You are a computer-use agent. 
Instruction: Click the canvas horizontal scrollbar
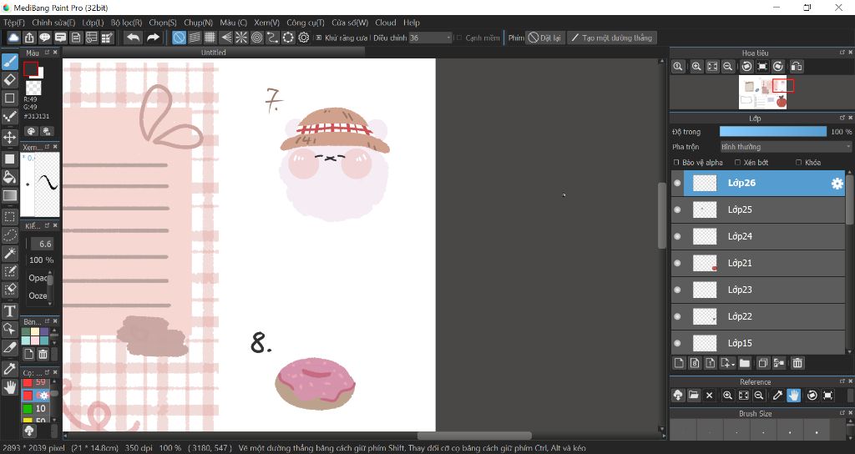[474, 436]
